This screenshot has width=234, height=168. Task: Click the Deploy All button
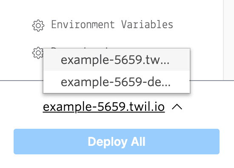[117, 142]
